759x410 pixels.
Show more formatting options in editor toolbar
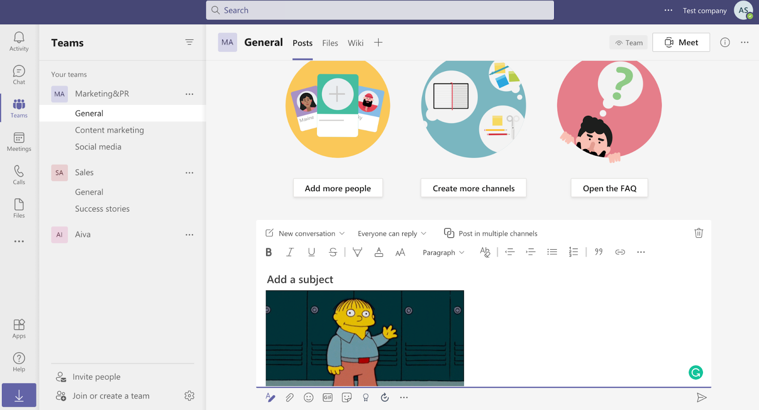coord(641,252)
